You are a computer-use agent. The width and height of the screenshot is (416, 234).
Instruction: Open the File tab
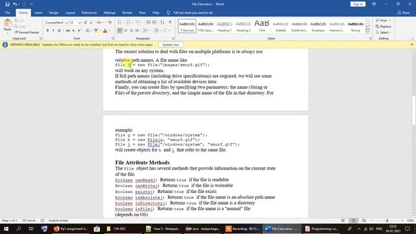click(x=7, y=13)
